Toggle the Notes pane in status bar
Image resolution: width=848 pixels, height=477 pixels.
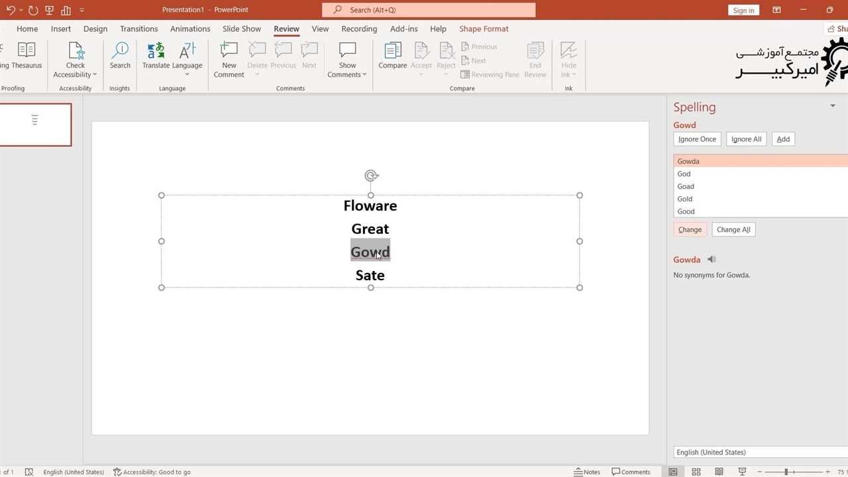[587, 472]
